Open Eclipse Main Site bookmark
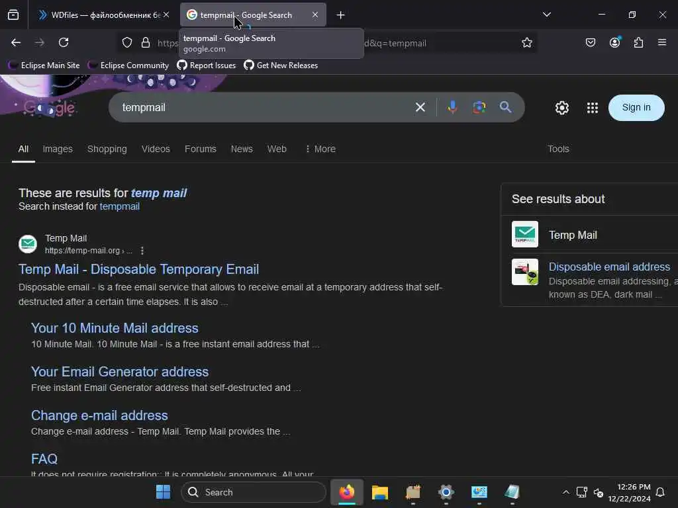Image resolution: width=678 pixels, height=508 pixels. coord(44,65)
